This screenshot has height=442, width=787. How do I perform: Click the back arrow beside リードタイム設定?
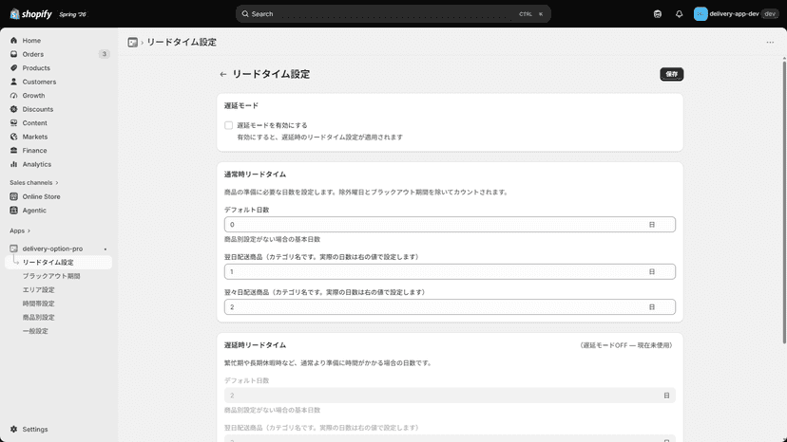tap(222, 74)
